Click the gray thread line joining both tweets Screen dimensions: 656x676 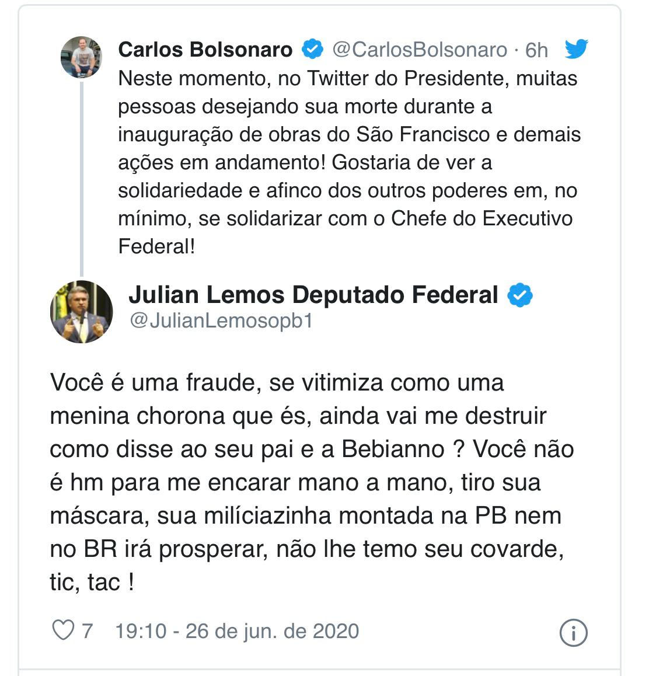82,179
